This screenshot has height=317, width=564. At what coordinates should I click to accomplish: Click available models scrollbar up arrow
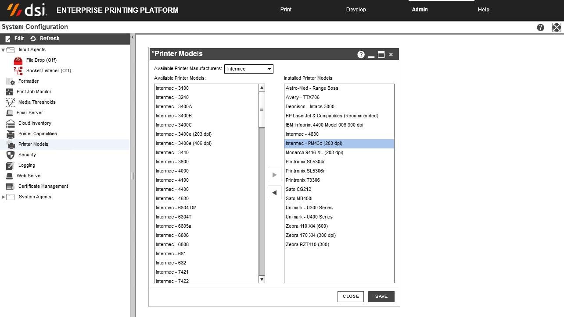pyautogui.click(x=262, y=88)
